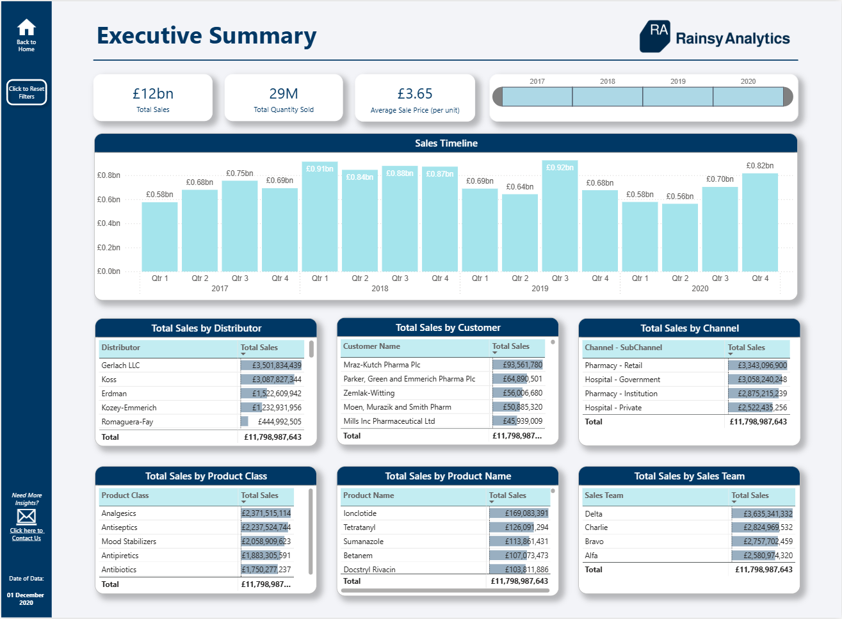Screen dimensions: 842x619
Task: Click the Back to Home house icon
Action: 26,28
